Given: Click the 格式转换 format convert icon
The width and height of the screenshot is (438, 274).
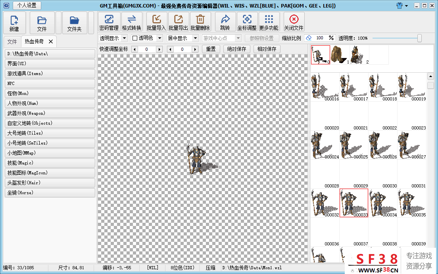Looking at the screenshot, I should [x=131, y=22].
